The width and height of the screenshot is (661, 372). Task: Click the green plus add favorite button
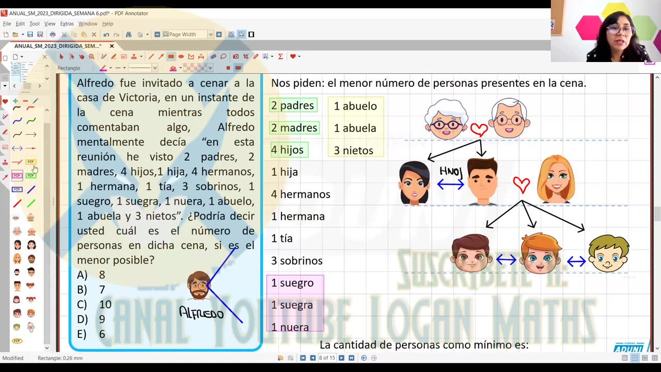[x=15, y=101]
